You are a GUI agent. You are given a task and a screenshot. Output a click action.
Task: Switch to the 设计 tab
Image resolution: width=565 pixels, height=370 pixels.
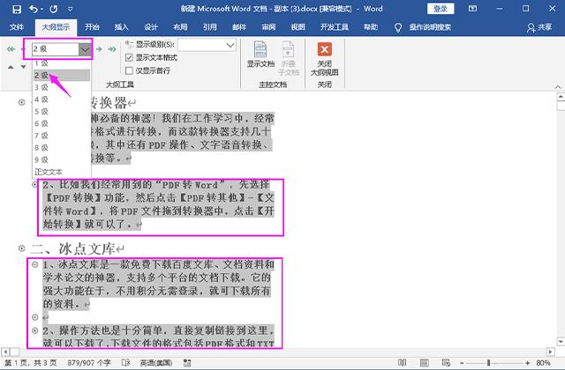[151, 27]
